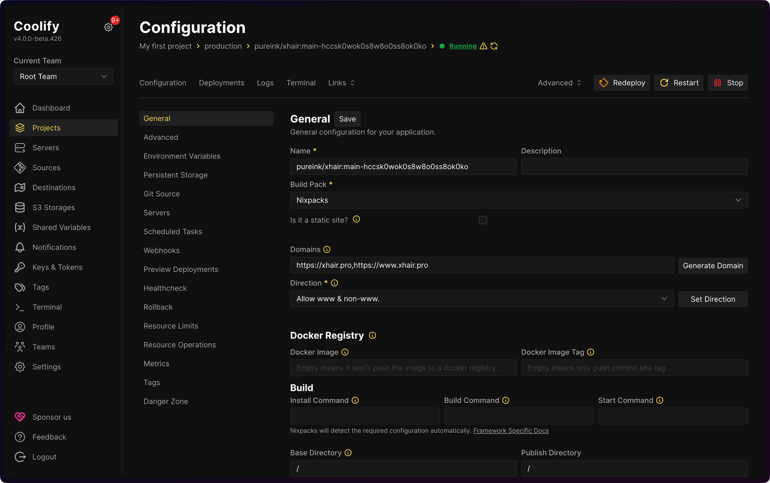Click the Generate Domain button
The width and height of the screenshot is (770, 483).
[x=713, y=266]
